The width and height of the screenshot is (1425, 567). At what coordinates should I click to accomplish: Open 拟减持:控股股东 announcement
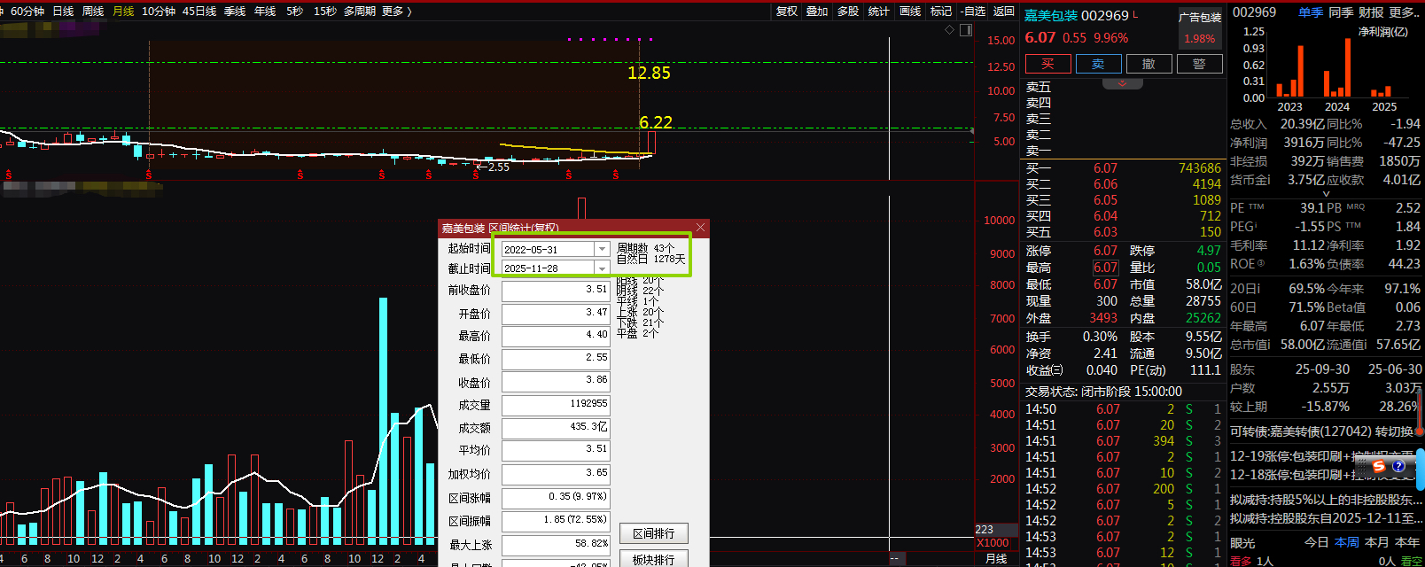pos(1324,517)
